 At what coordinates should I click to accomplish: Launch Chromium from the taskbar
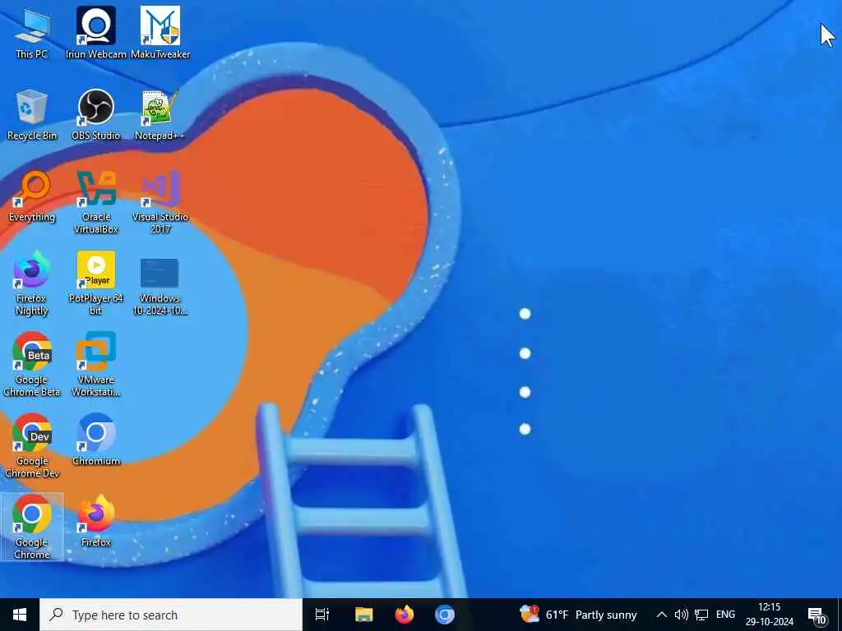pyautogui.click(x=445, y=615)
